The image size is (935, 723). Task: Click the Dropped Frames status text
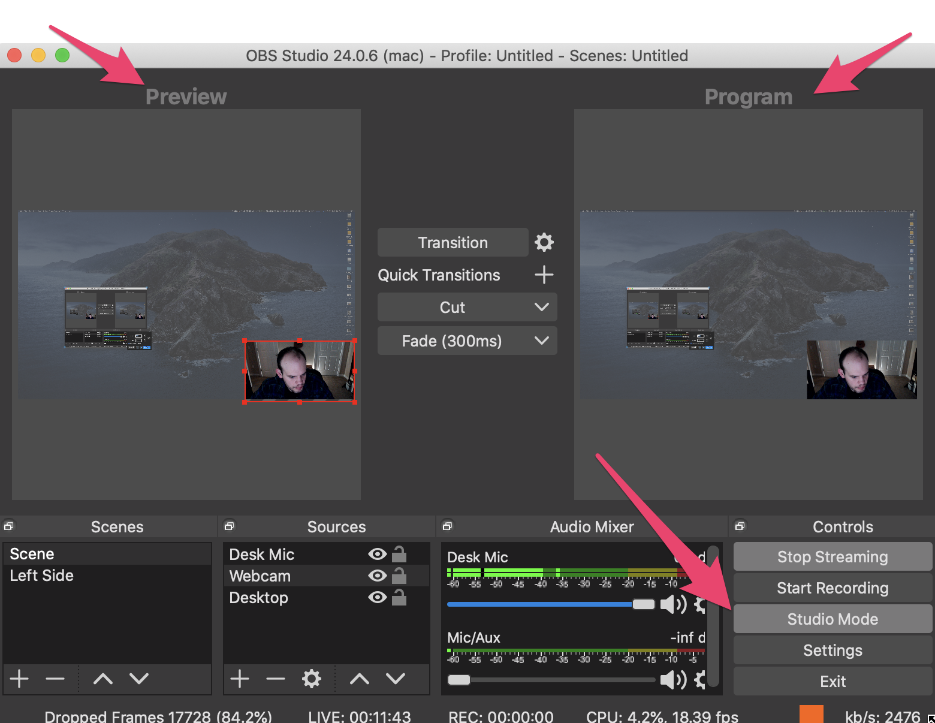point(158,716)
